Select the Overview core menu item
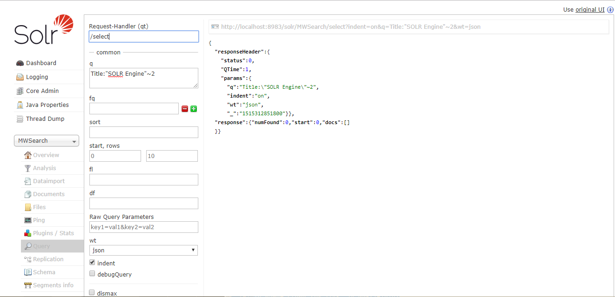The height and width of the screenshot is (297, 615). 46,155
